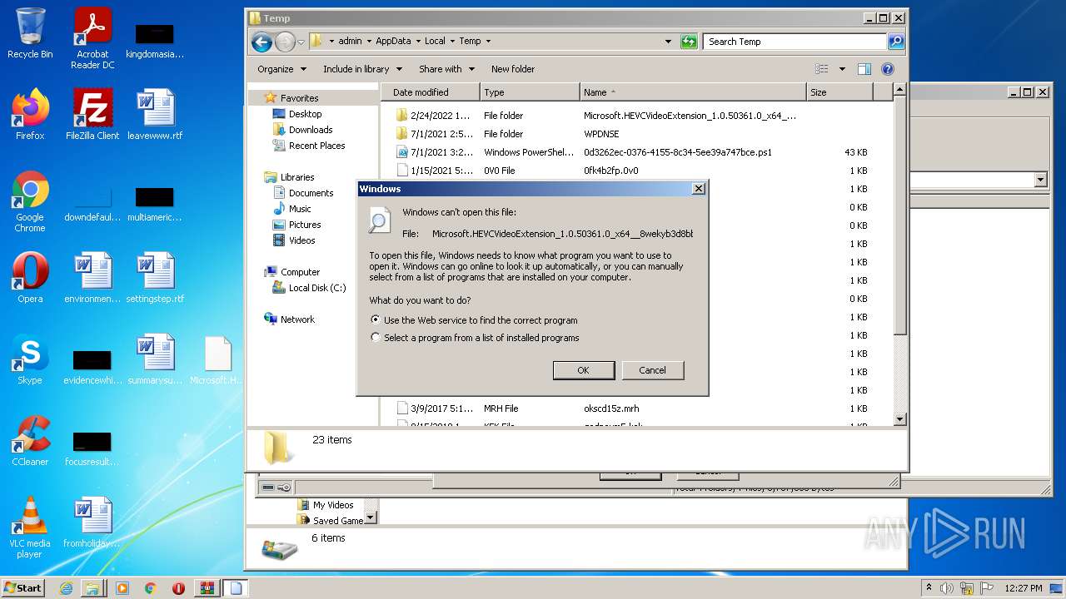
Task: Show hidden system tray icons
Action: 929,588
